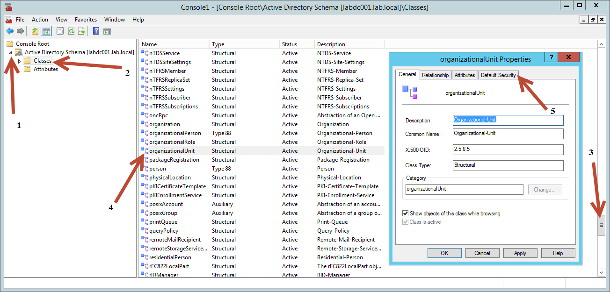The image size is (610, 292).
Task: Click the blue Help question mark icon
Action: click(96, 31)
